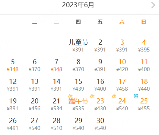Select June 21 priced ¥534
Image resolution: width=159 pixels, height=135 pixels.
[57, 105]
